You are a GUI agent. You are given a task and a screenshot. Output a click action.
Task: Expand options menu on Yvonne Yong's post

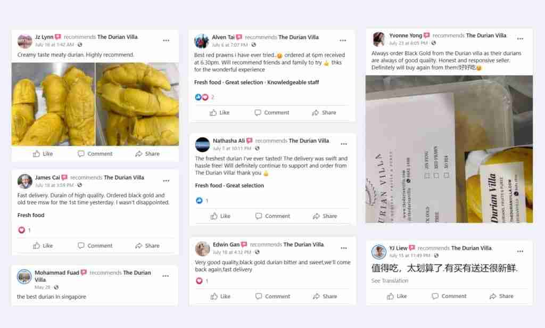(520, 39)
